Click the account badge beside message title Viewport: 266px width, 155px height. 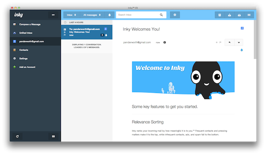pyautogui.click(x=242, y=28)
